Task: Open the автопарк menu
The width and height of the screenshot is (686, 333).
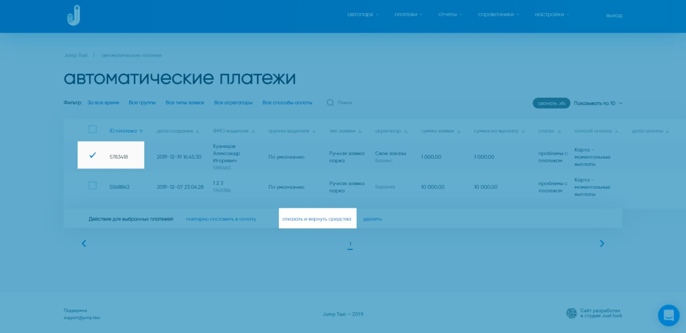Action: 363,14
